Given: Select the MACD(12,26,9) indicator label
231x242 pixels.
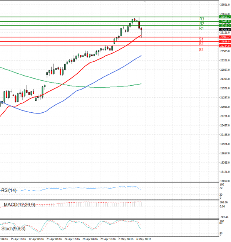Looking at the screenshot, I should pyautogui.click(x=20, y=205).
